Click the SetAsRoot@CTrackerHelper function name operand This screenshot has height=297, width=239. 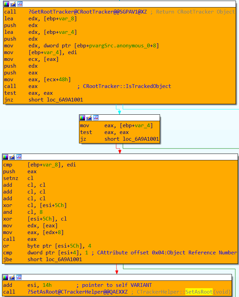pos(78,292)
